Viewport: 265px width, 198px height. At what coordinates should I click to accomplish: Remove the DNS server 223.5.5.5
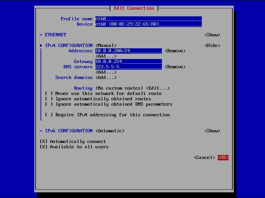[x=175, y=67]
